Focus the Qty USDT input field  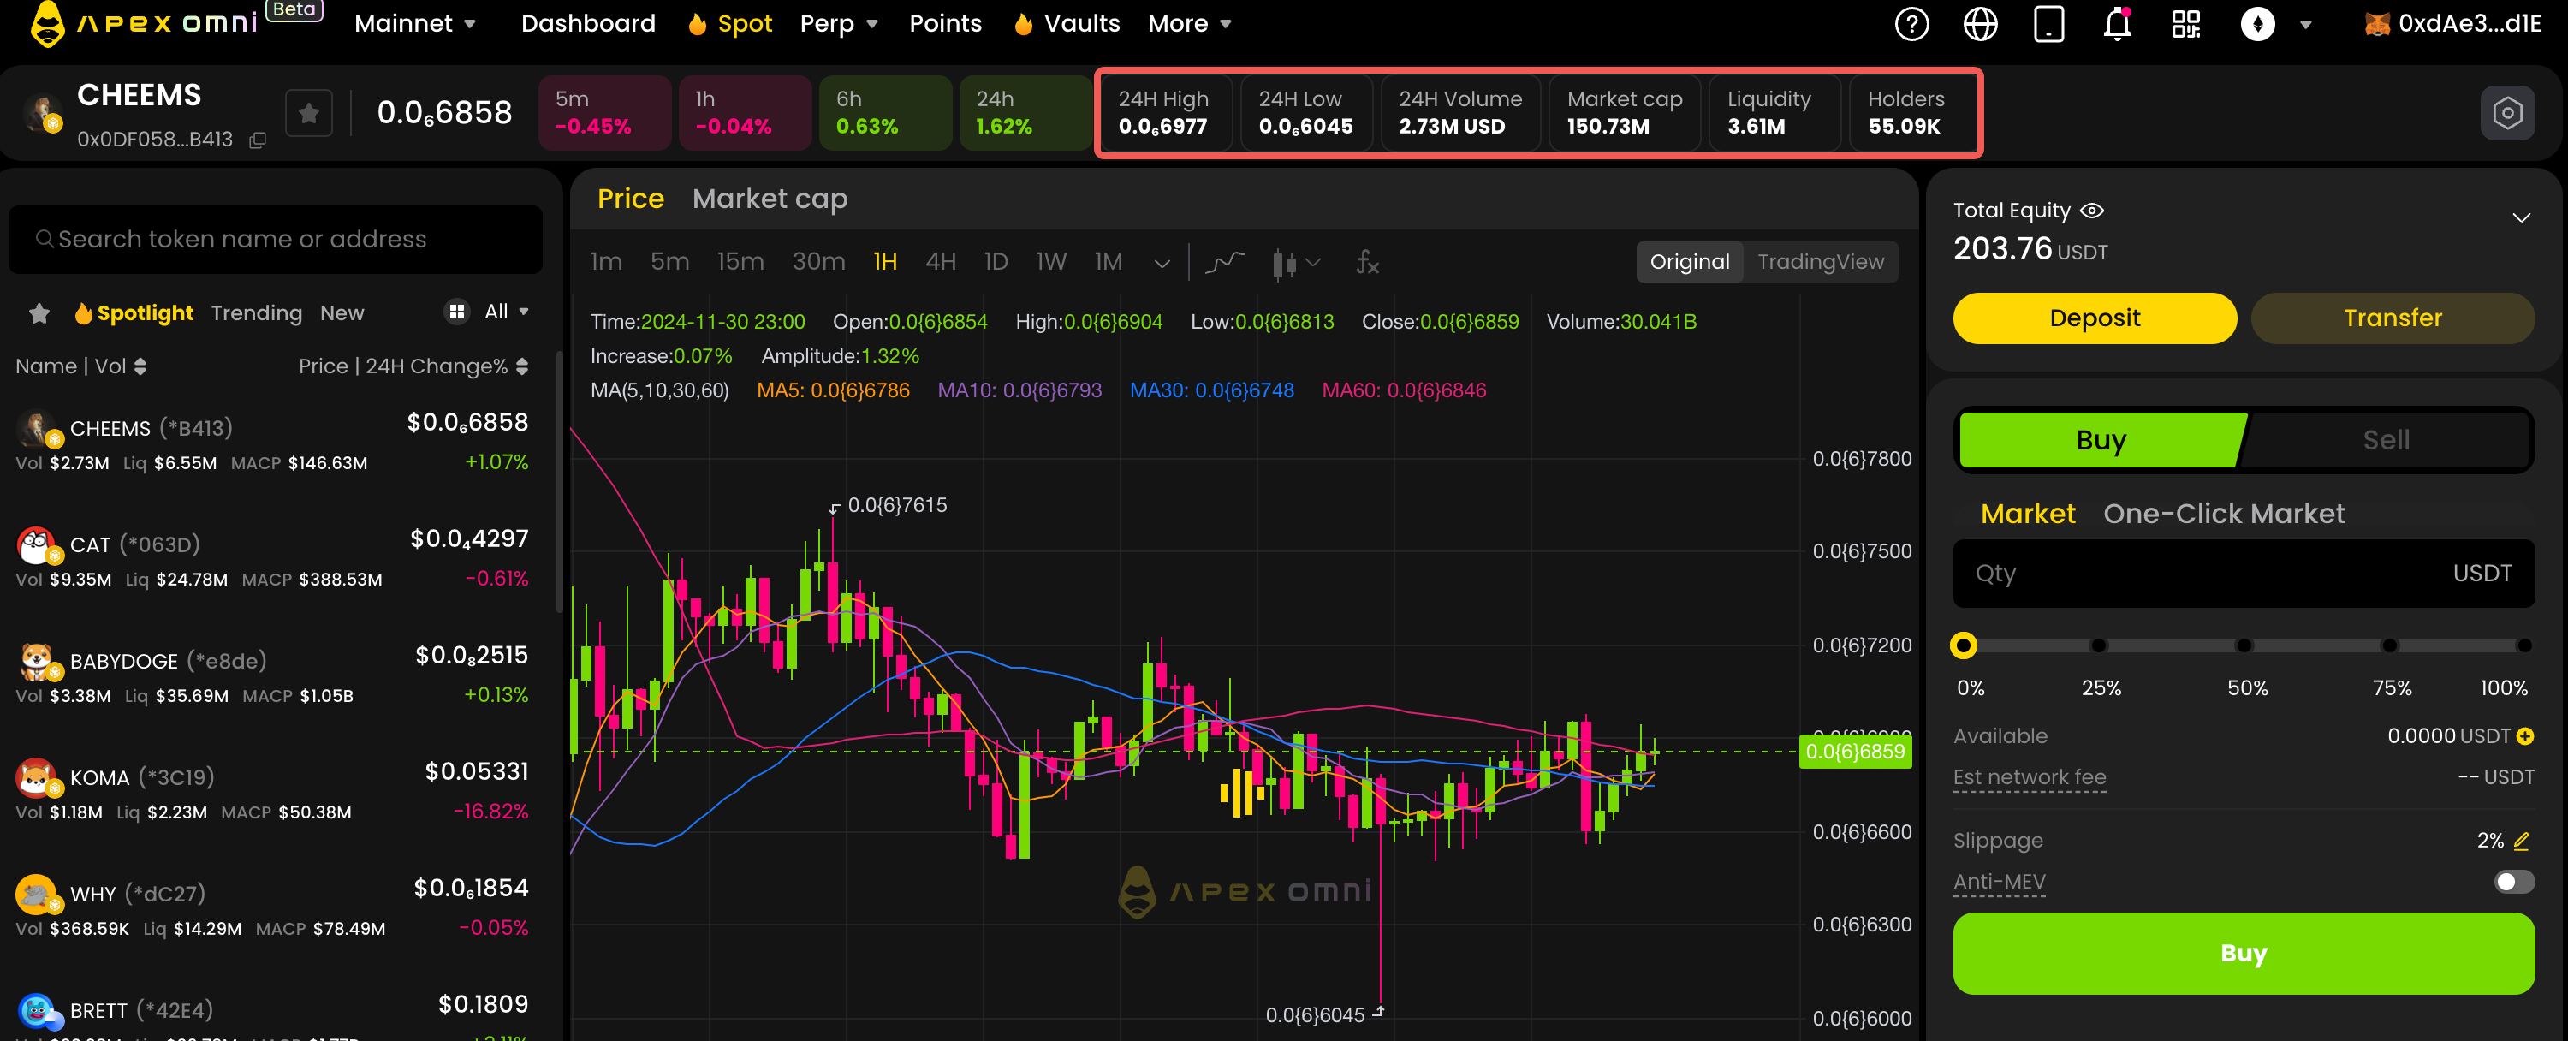(x=2243, y=574)
